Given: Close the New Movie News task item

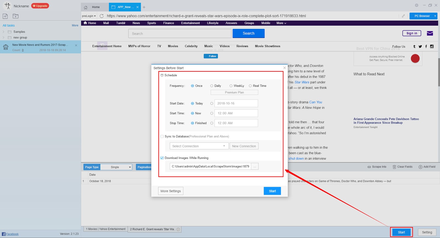Looking at the screenshot, I should coord(76,45).
